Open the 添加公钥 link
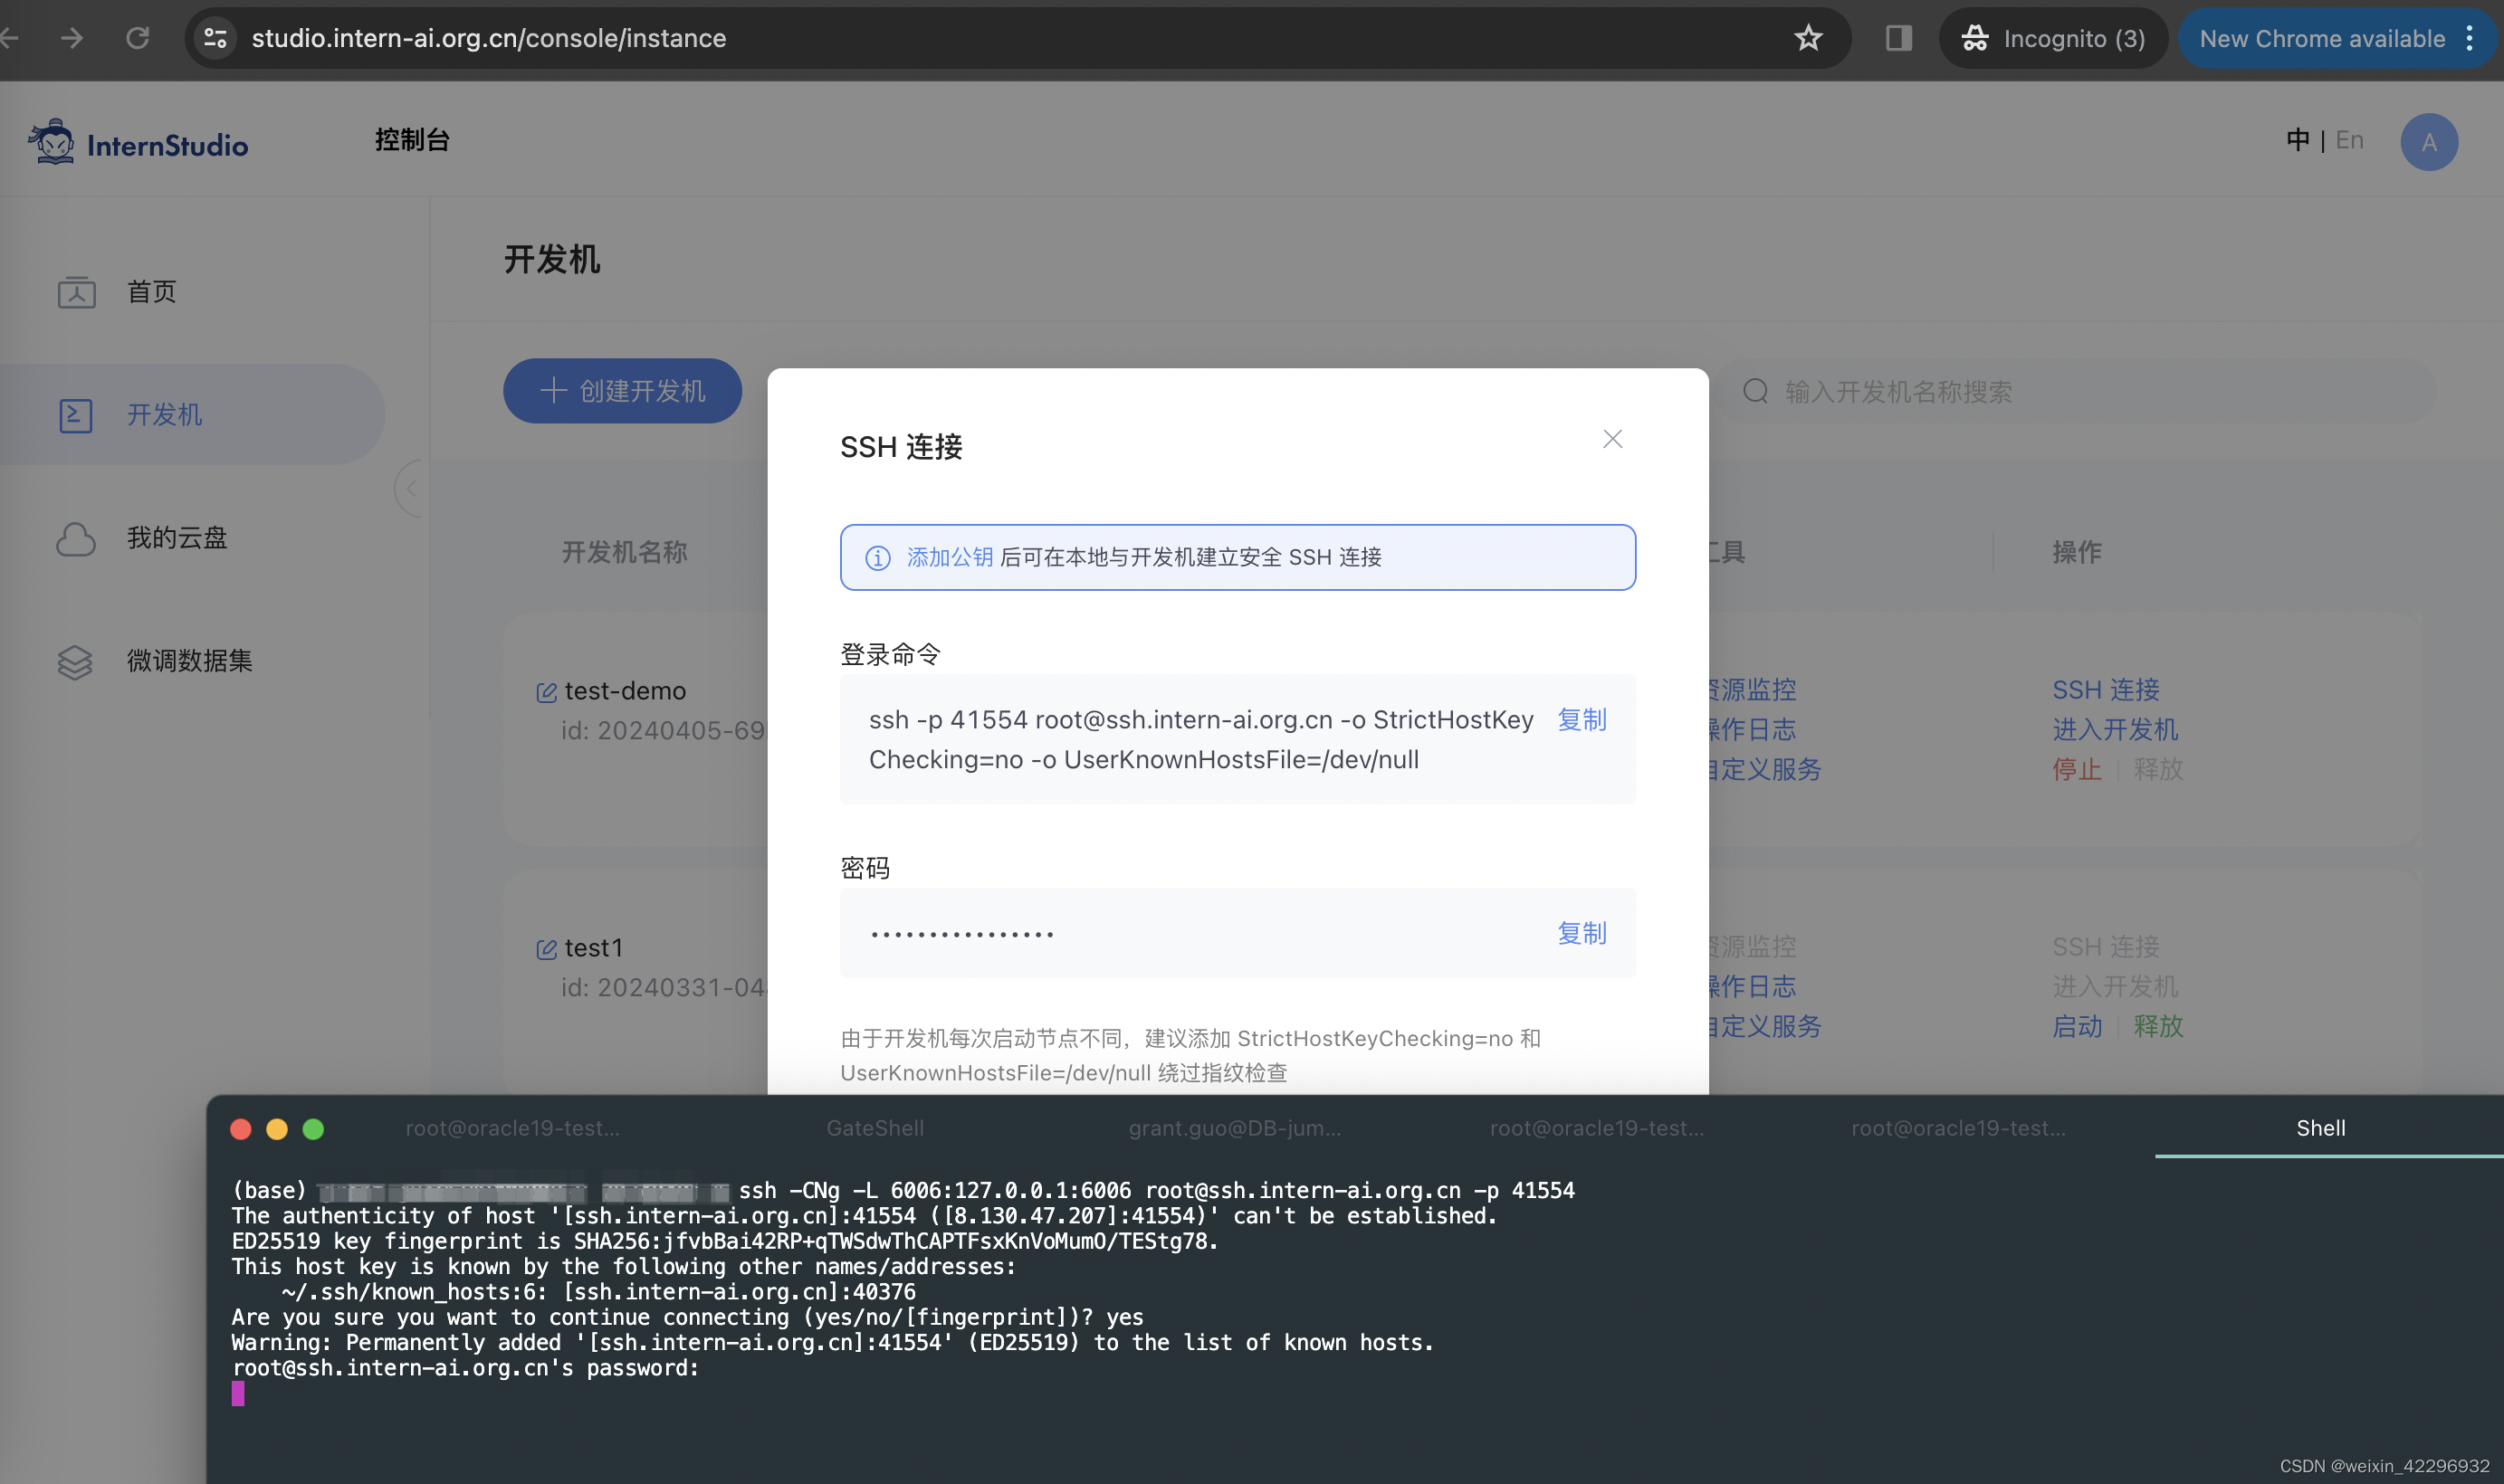 pos(950,557)
